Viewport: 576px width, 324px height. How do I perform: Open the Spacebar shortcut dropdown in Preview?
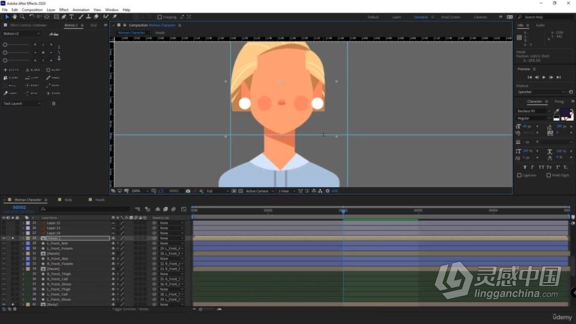(x=541, y=92)
